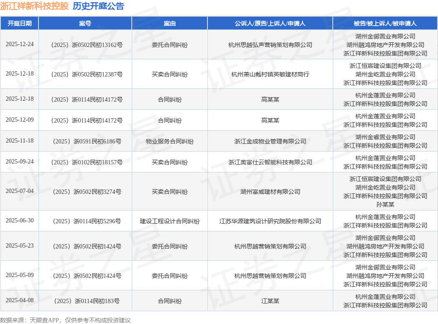Click case 浙0114民初14172号 in the 2025-12-09 row
The image size is (438, 324).
tap(87, 120)
